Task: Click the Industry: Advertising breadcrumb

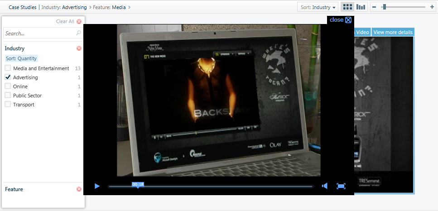Action: click(x=64, y=7)
